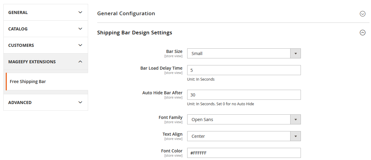Click the Font Color field showing #FFFFFF
The image size is (371, 160).
(244, 153)
